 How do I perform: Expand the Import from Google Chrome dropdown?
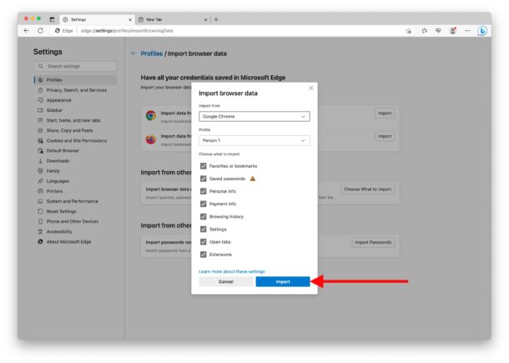254,117
